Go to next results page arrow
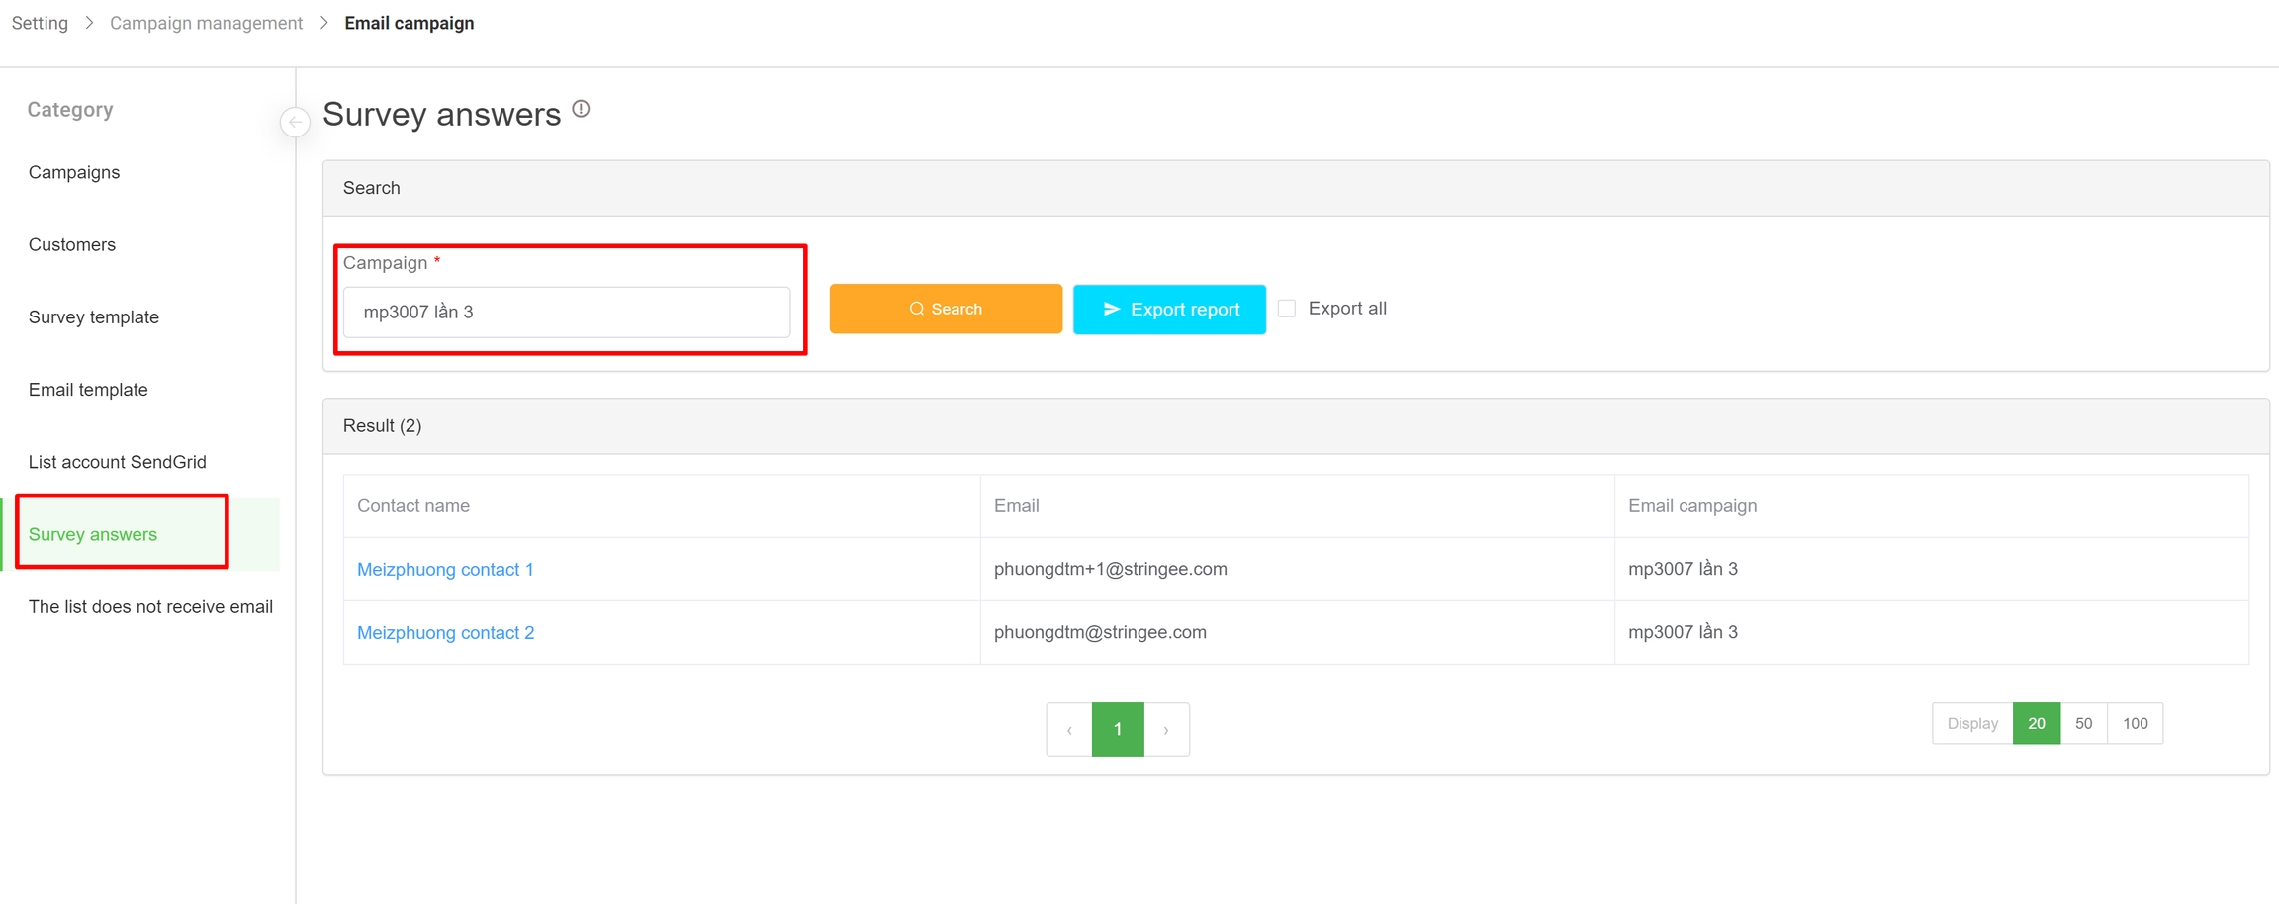 [x=1166, y=730]
